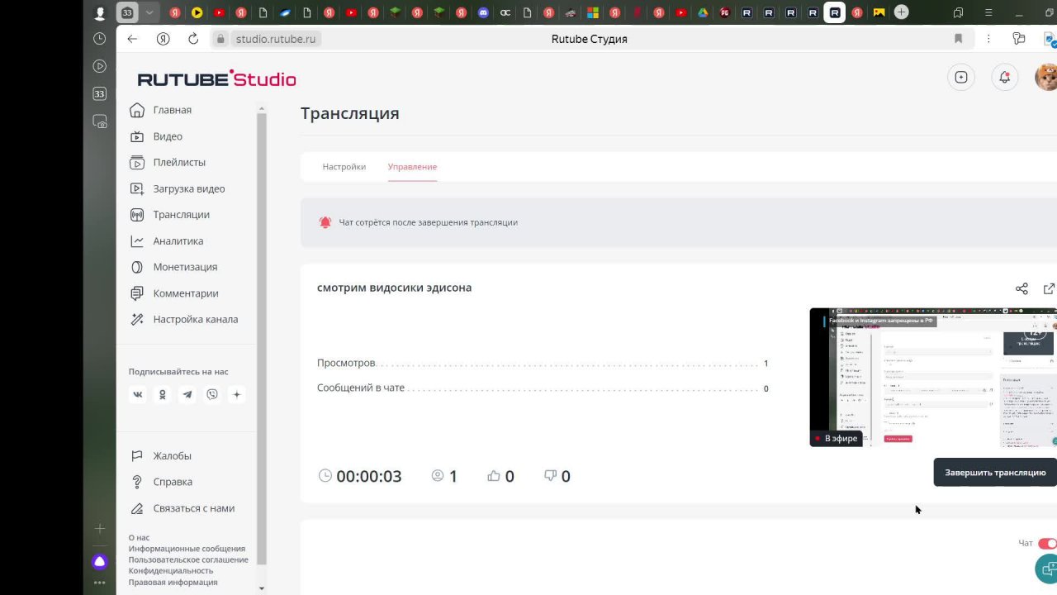Click the plus social icon

tap(237, 394)
